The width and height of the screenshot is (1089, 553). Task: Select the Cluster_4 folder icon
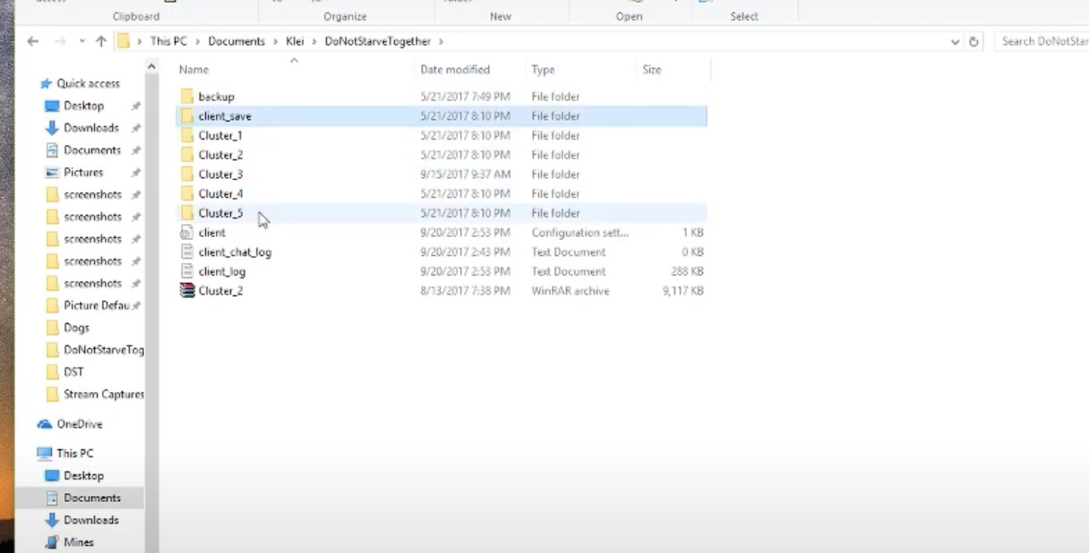click(x=187, y=193)
